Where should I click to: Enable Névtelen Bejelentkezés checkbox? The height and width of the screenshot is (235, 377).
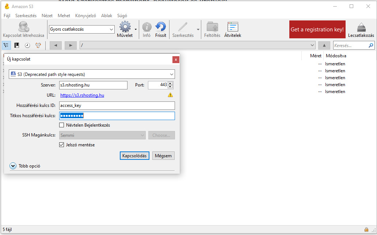[61, 125]
